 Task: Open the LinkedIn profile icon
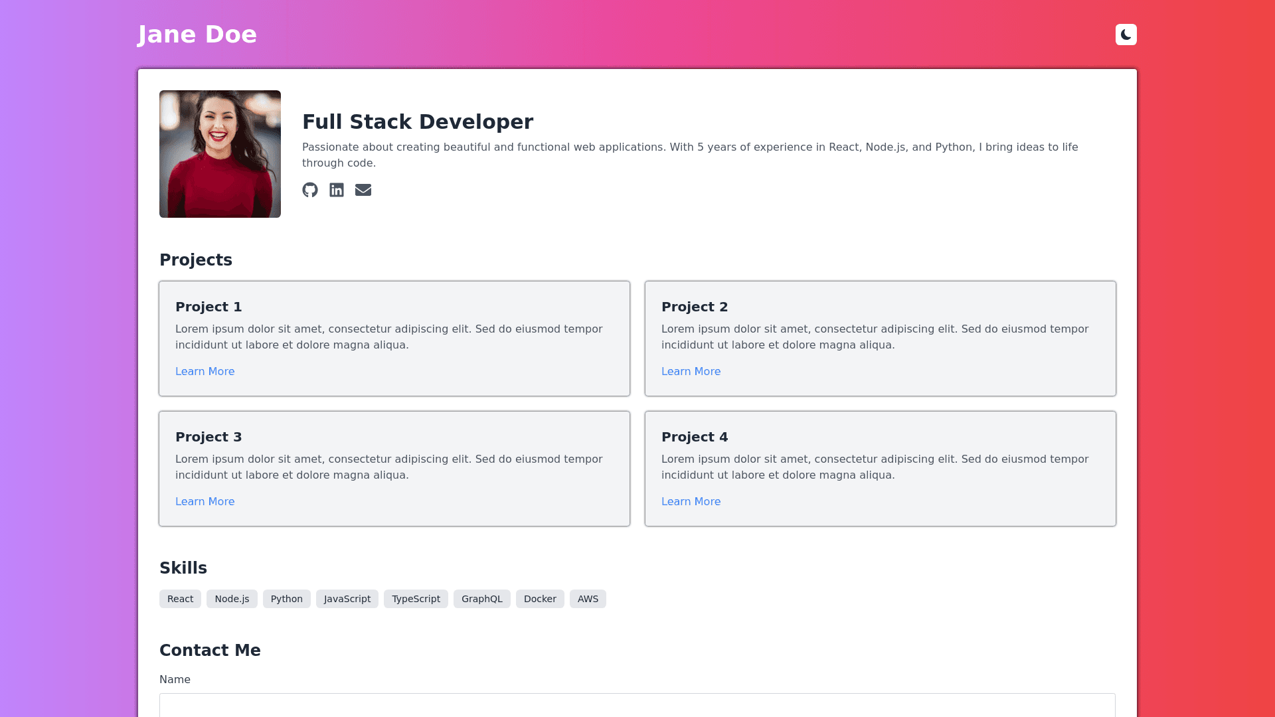(x=337, y=190)
